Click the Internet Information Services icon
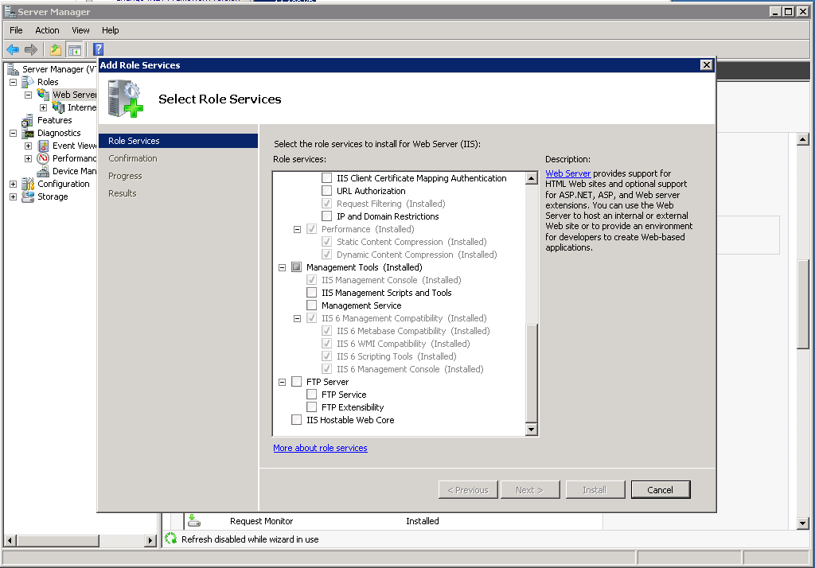The height and width of the screenshot is (568, 815). pos(58,107)
